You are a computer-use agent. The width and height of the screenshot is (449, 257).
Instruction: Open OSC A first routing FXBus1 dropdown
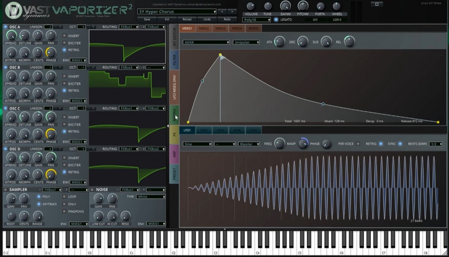(129, 27)
